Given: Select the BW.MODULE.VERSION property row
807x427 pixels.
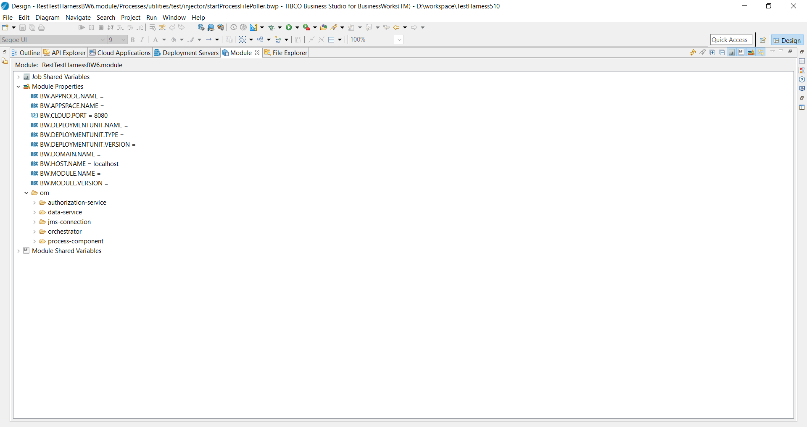Looking at the screenshot, I should point(69,183).
